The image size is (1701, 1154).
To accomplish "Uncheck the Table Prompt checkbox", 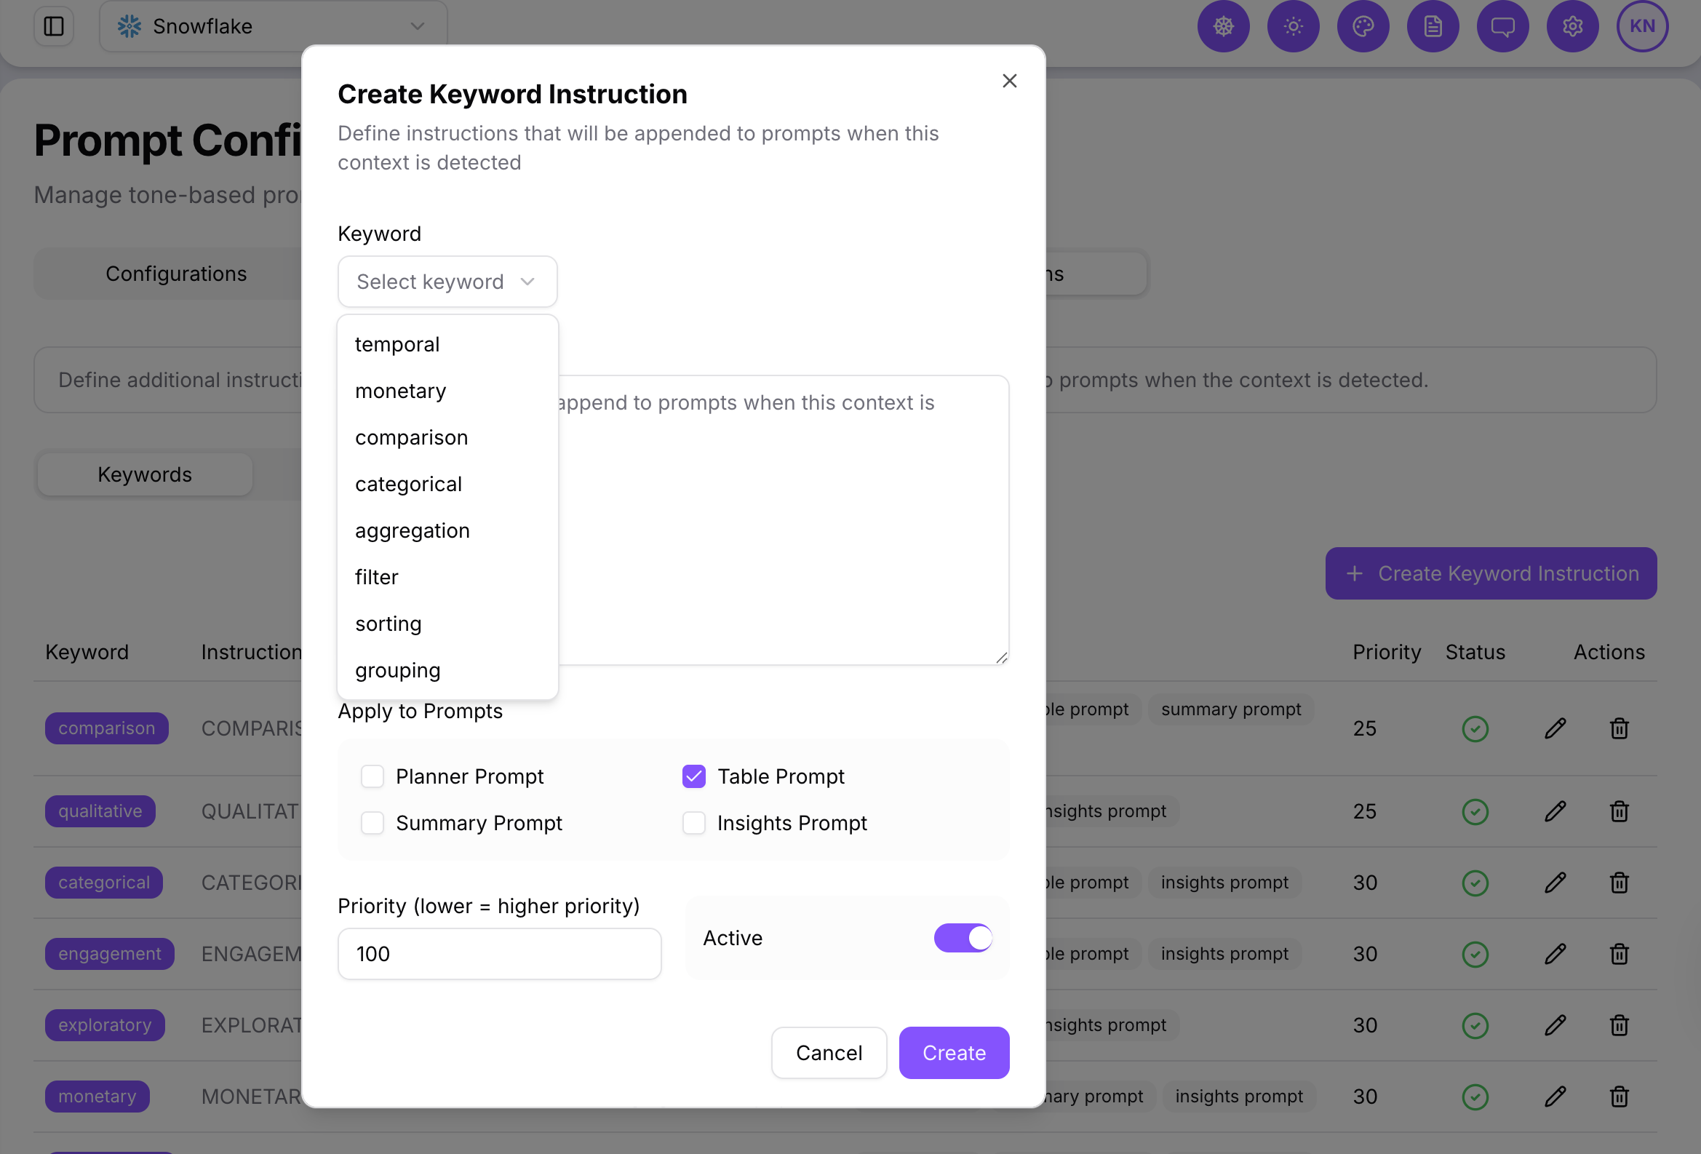I will [693, 776].
